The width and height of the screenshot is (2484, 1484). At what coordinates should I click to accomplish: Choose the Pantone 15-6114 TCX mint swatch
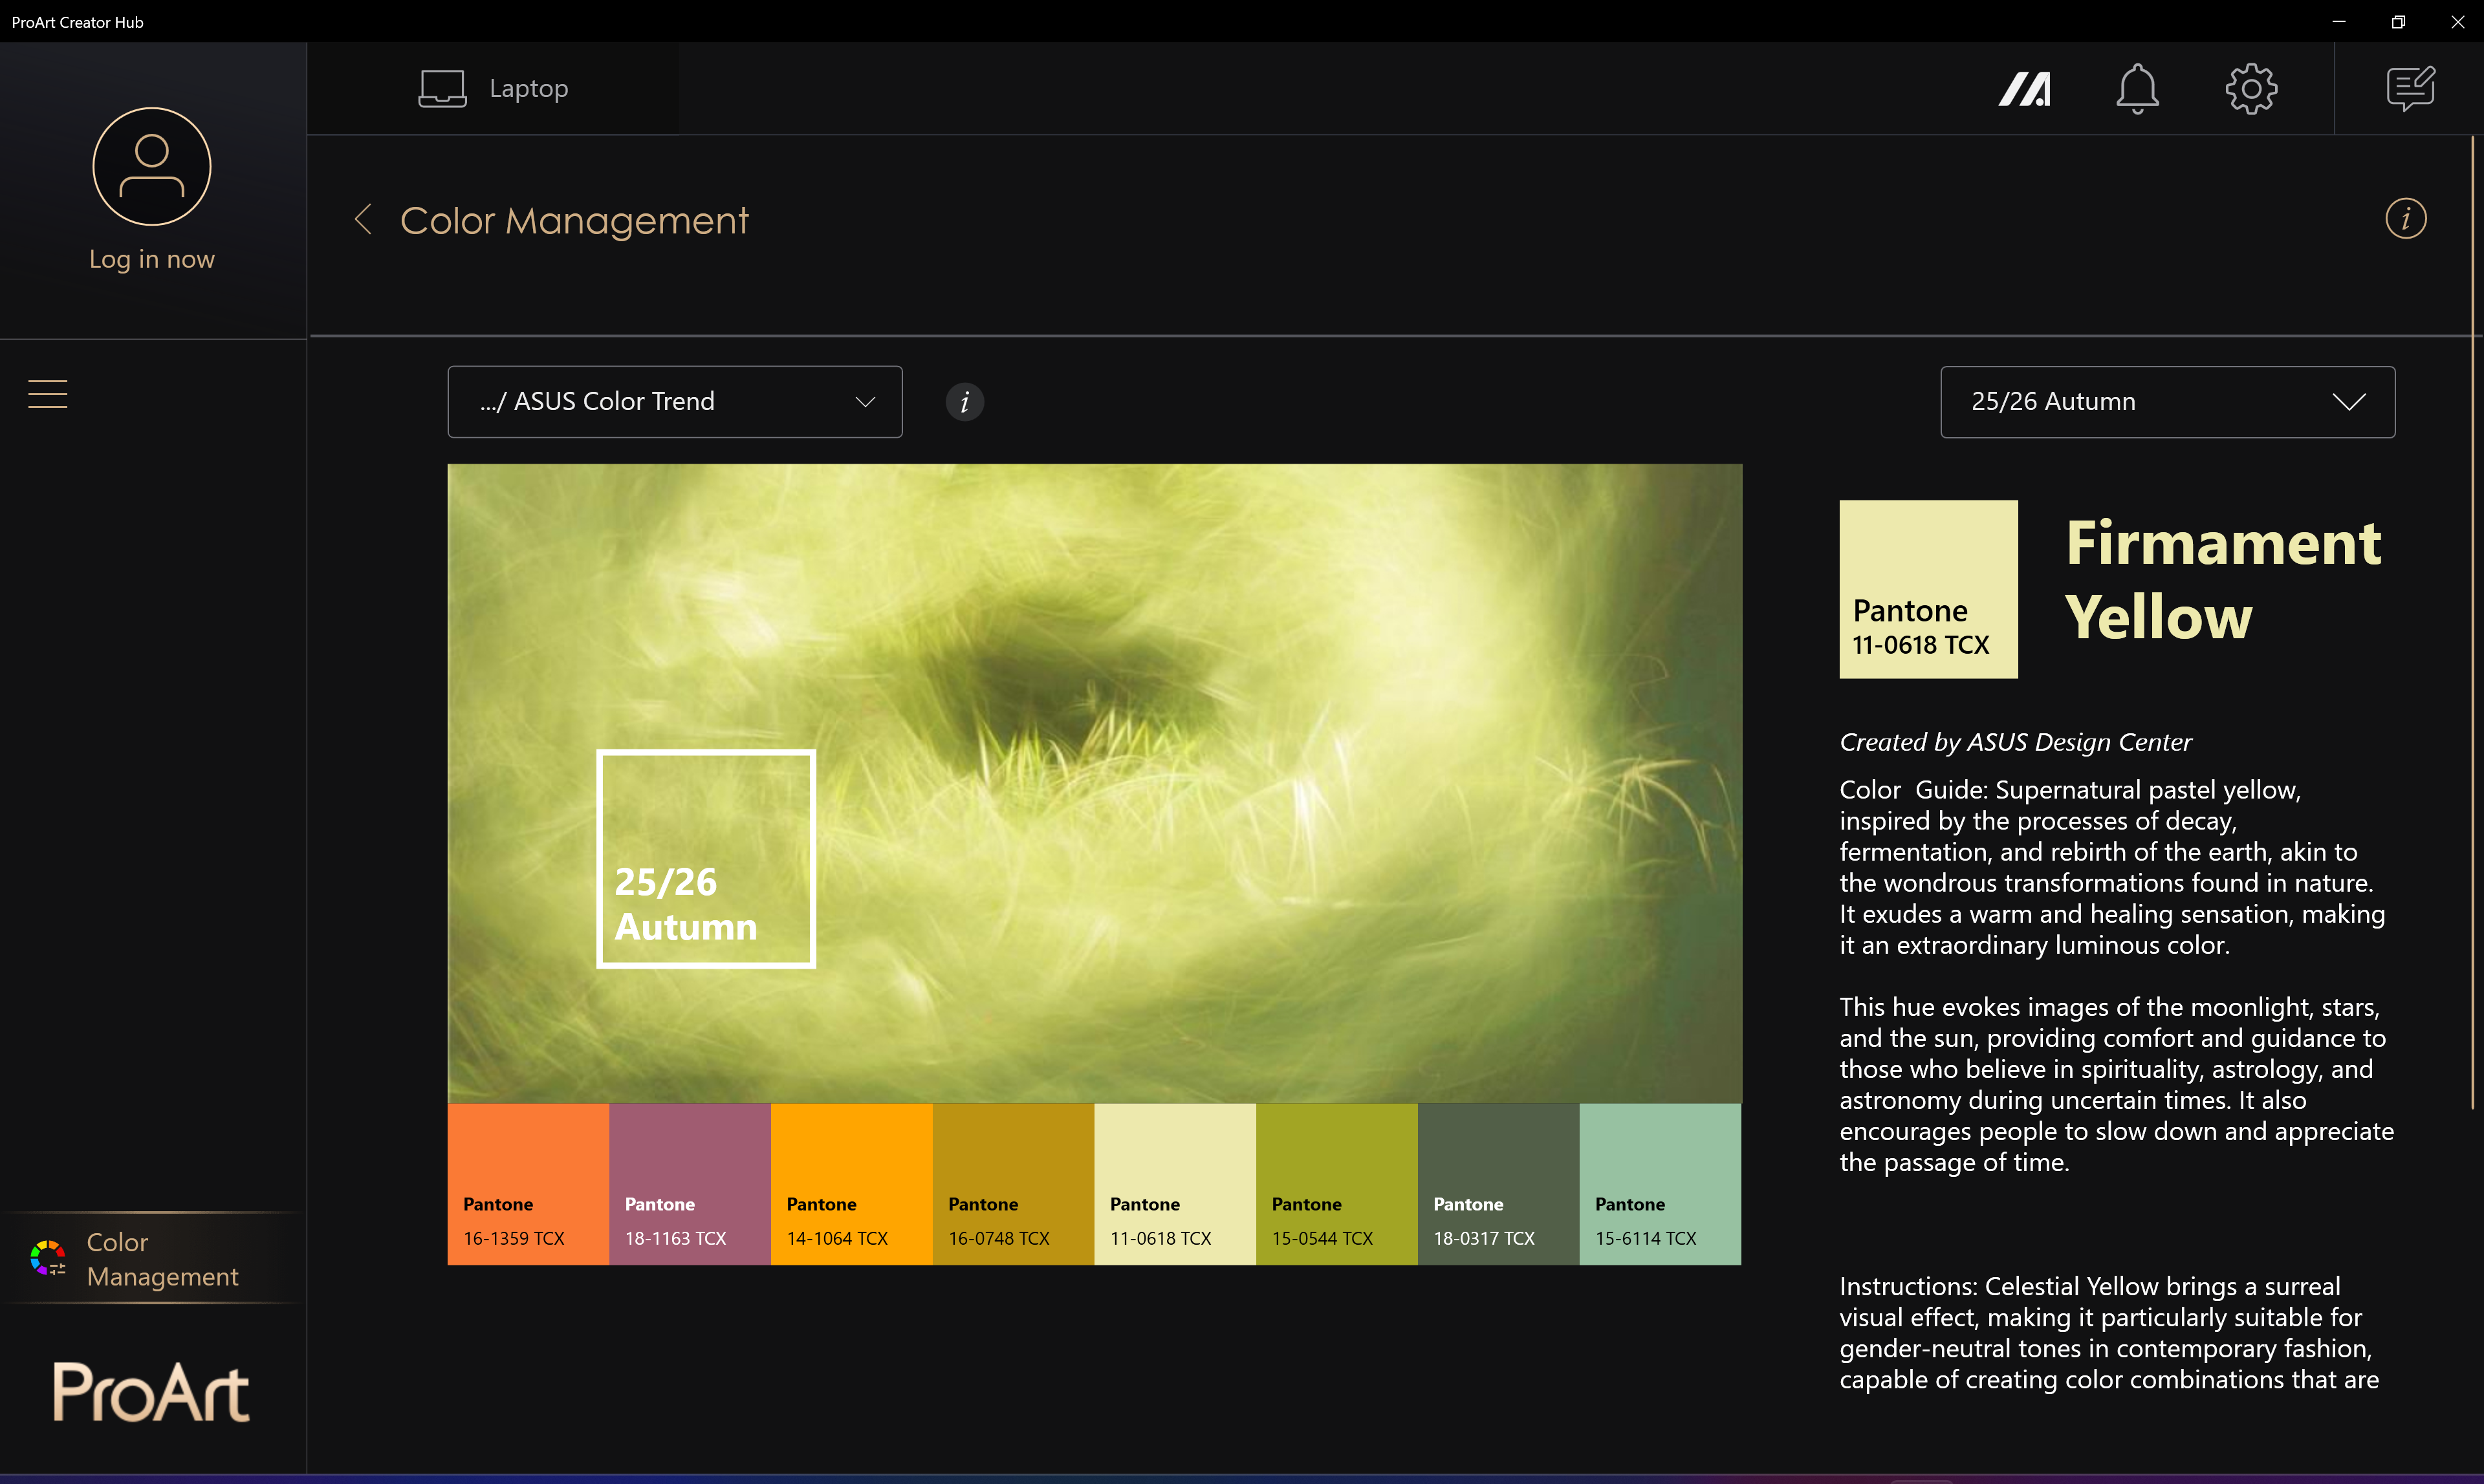point(1660,1184)
